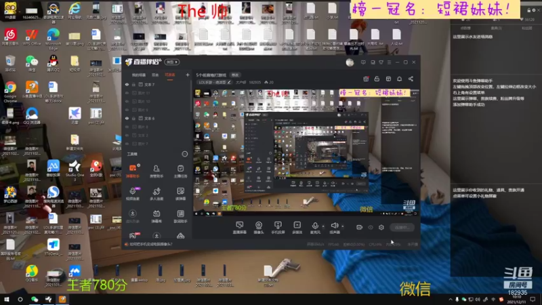Select the 图片 7 layer row
The width and height of the screenshot is (542, 305).
(x=157, y=144)
